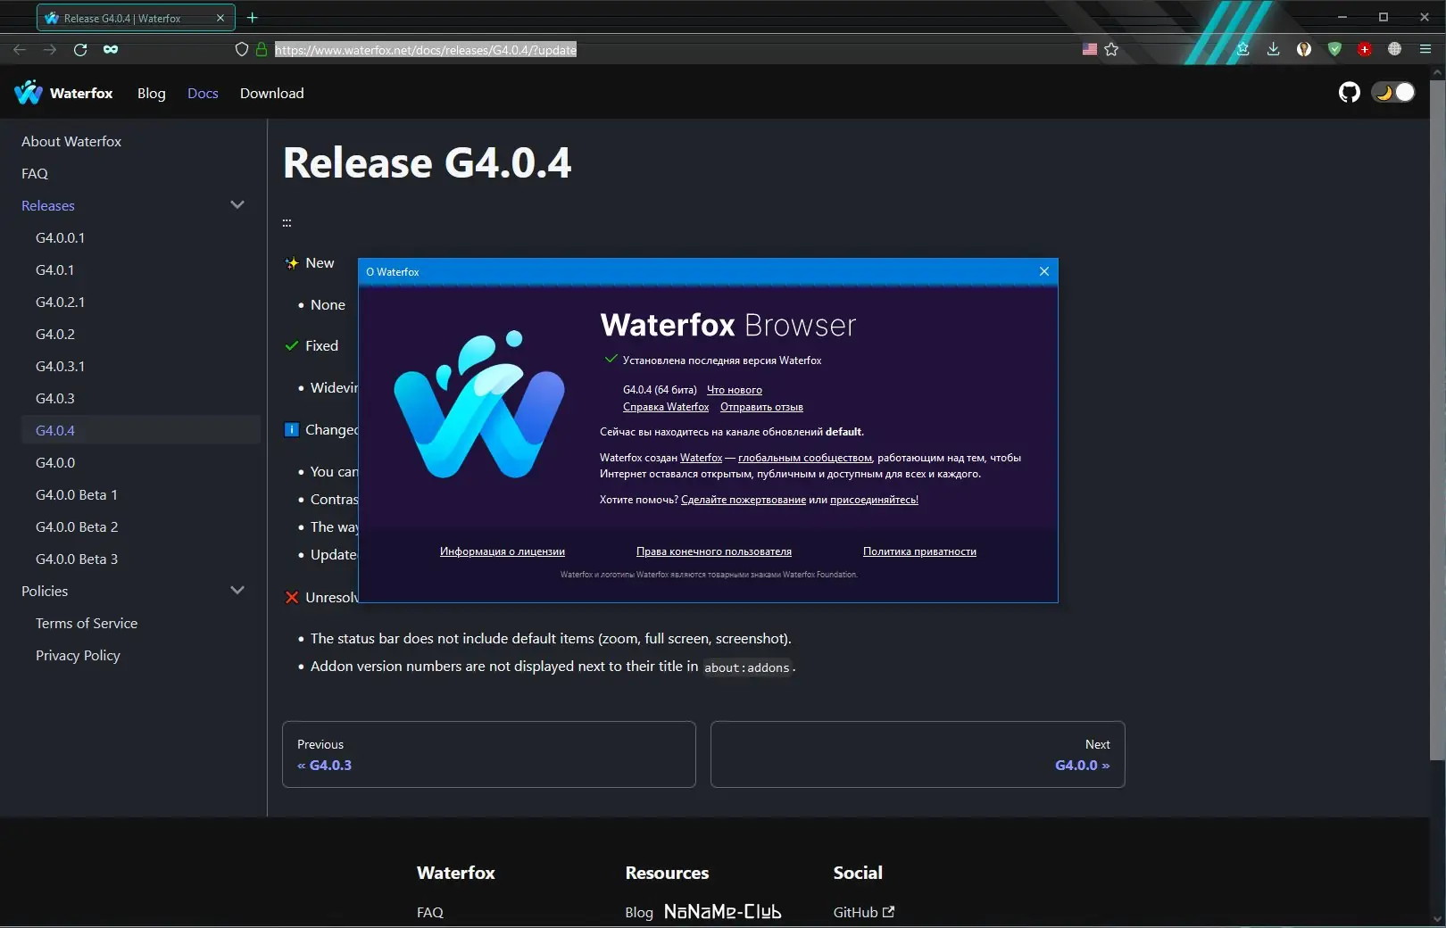View site security padlock details

262,50
